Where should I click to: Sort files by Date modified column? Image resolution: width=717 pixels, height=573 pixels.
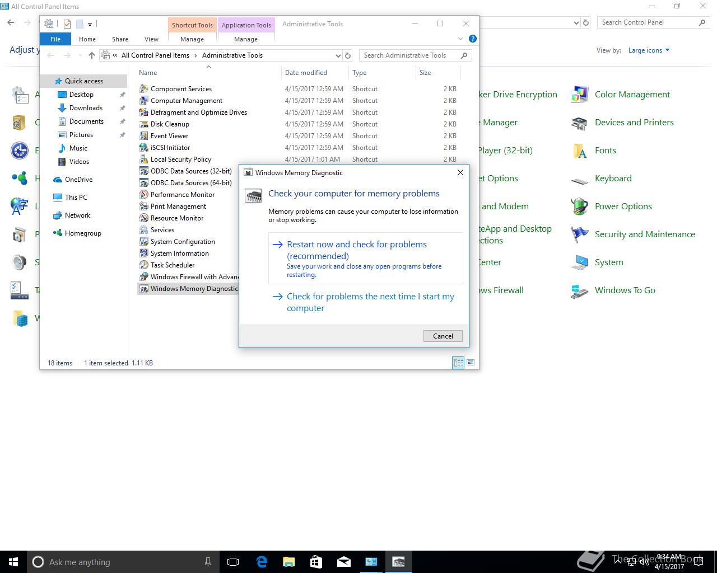[315, 73]
